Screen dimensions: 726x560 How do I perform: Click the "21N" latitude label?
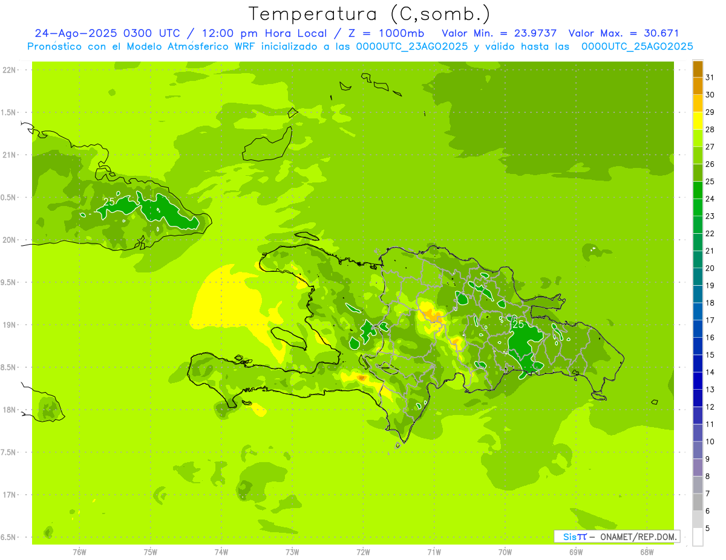(x=9, y=155)
